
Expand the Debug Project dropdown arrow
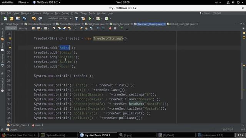coord(101,19)
